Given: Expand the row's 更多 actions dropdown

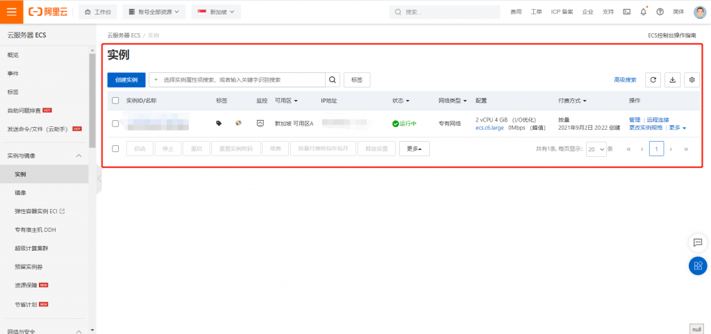Looking at the screenshot, I should click(678, 128).
